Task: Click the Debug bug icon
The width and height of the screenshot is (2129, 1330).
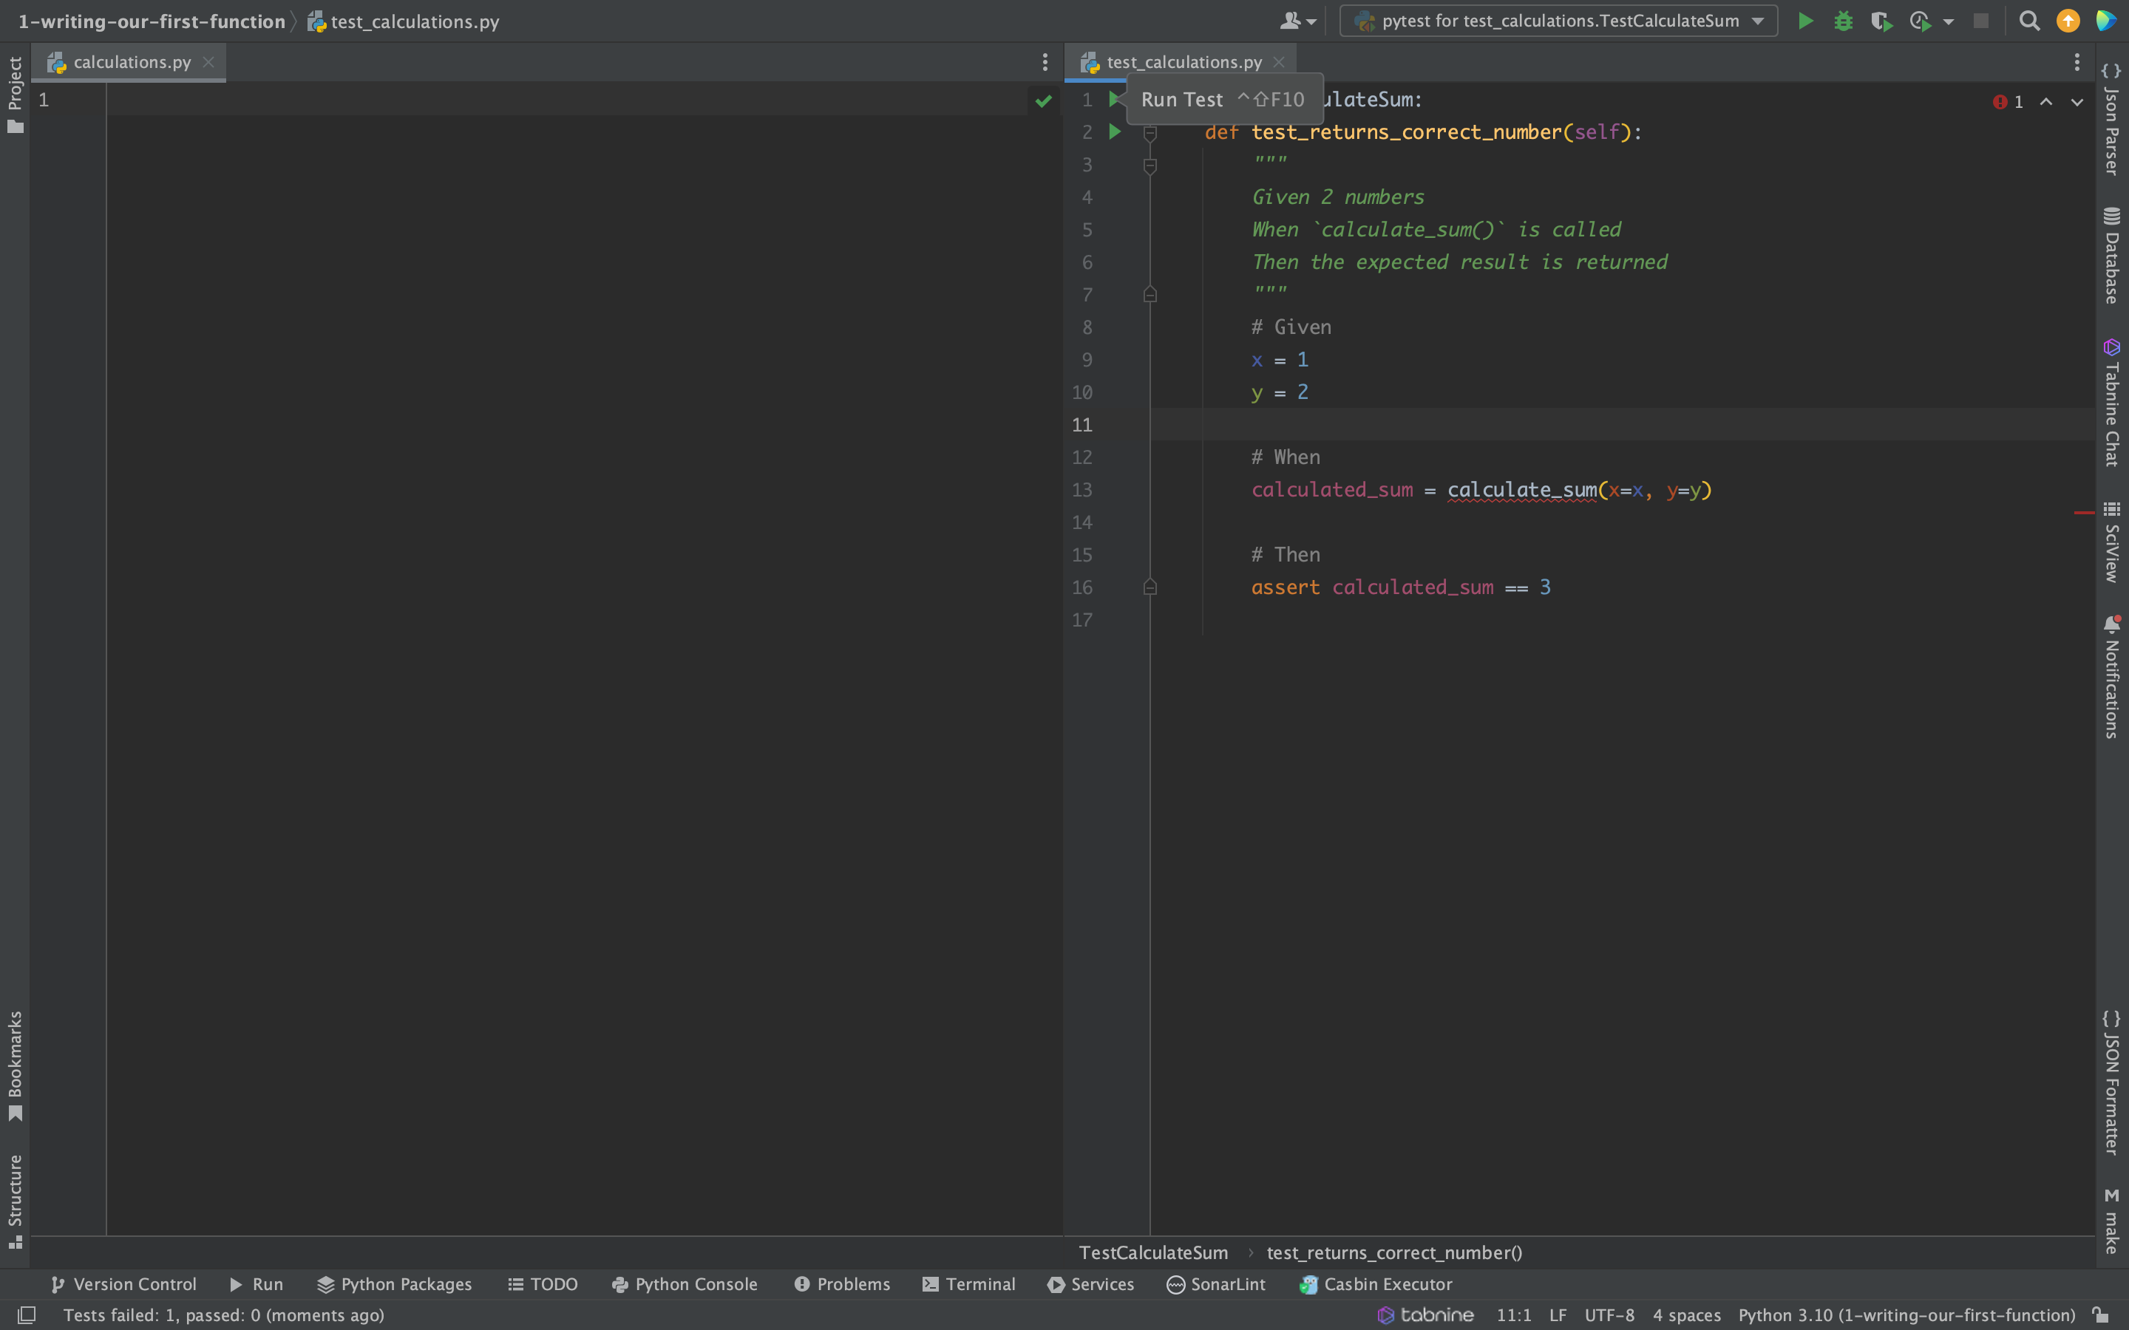Action: pyautogui.click(x=1843, y=21)
